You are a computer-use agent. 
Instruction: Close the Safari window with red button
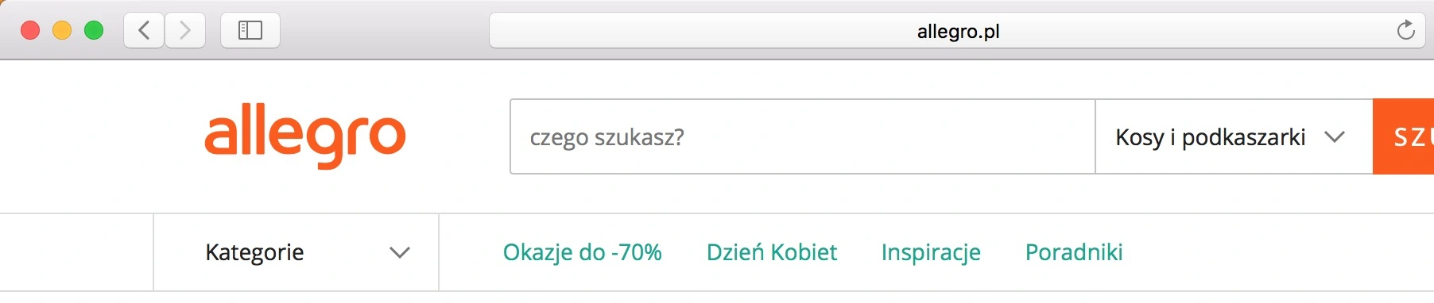[30, 31]
